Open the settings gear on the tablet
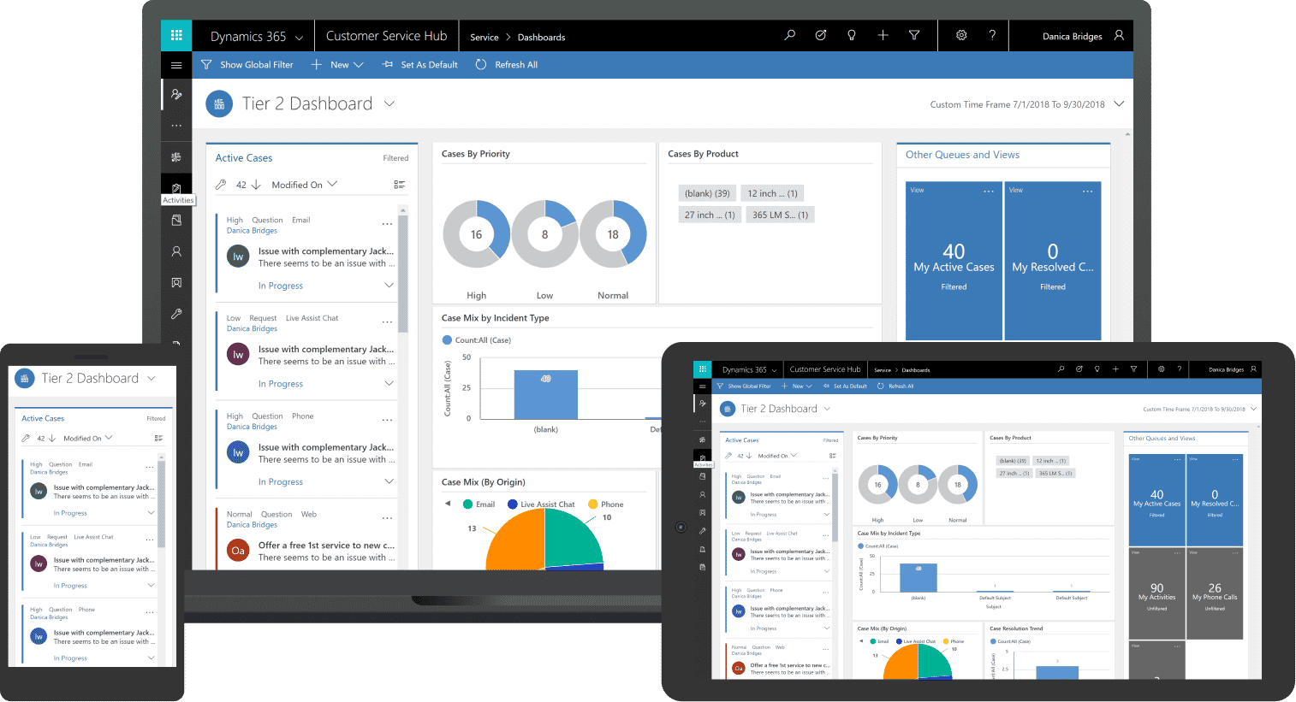This screenshot has height=702, width=1296. (x=1161, y=369)
